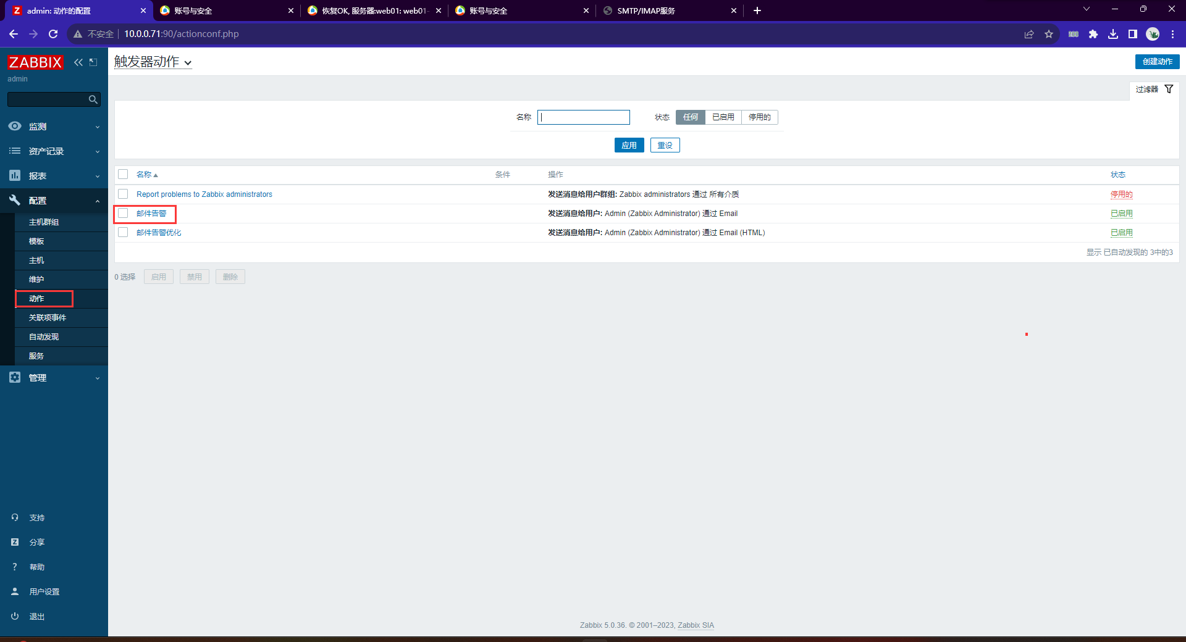Click the 应用 filter button

pos(629,145)
